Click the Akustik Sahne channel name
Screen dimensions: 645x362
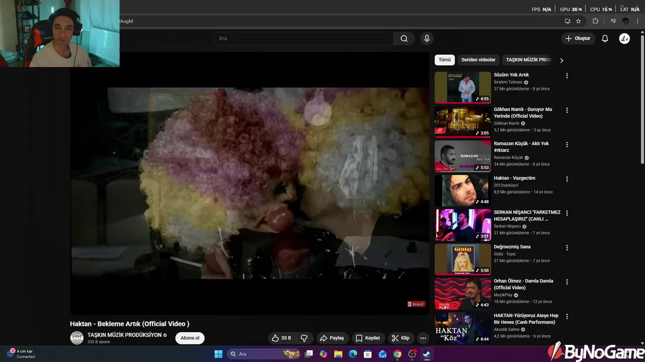coord(508,329)
